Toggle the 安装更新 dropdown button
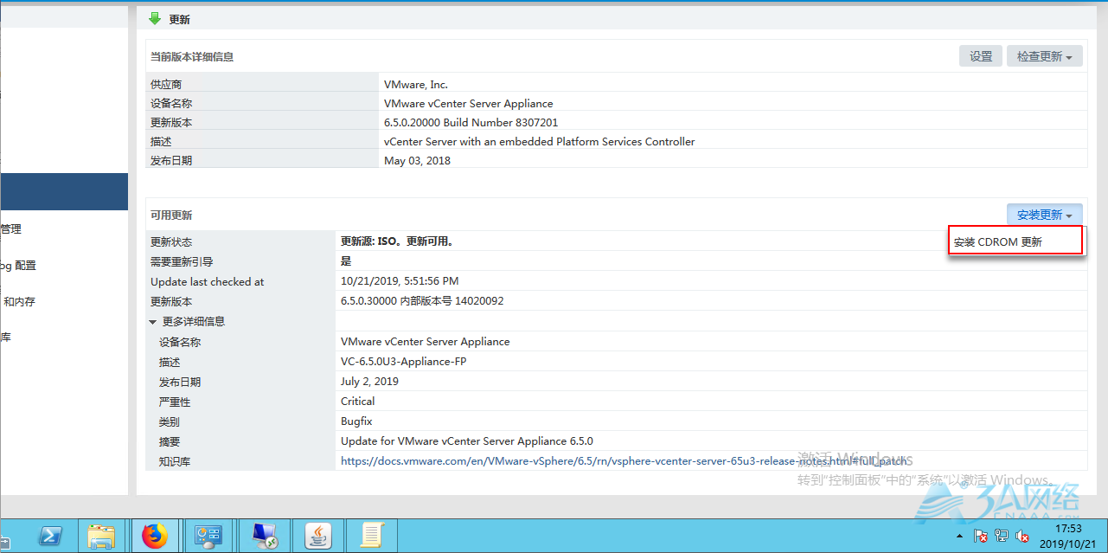 [1044, 215]
